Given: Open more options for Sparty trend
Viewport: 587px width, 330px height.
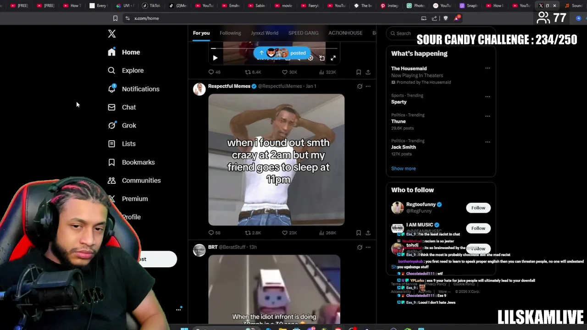Looking at the screenshot, I should (x=487, y=96).
